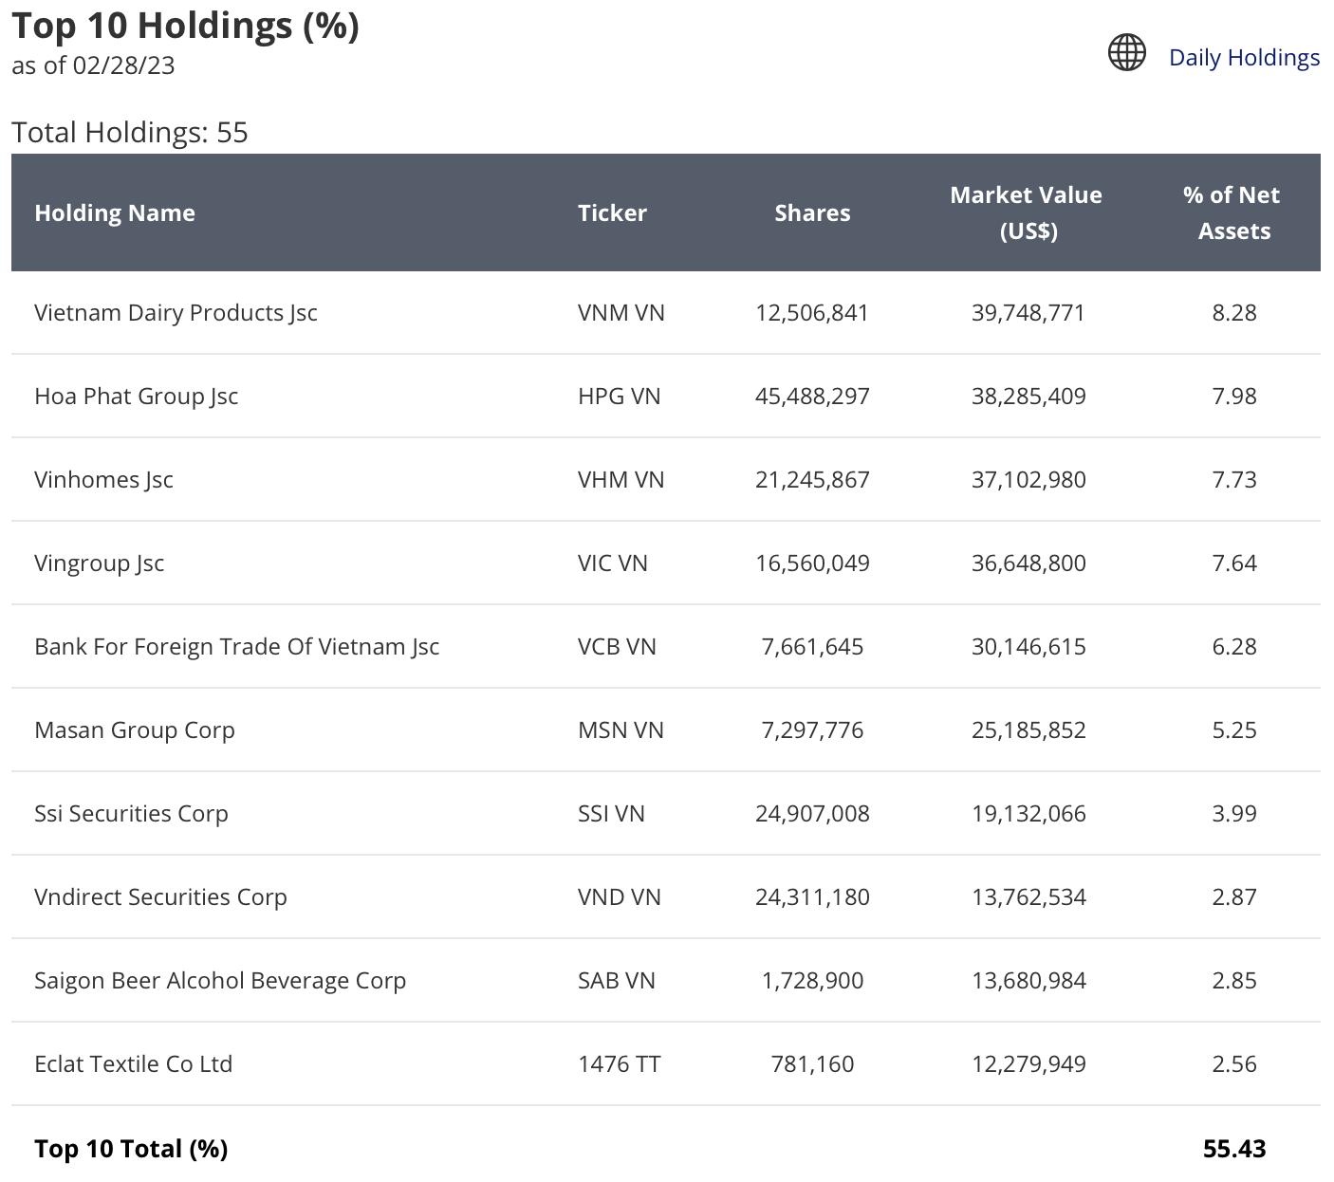Click market value 13,762,534
The height and width of the screenshot is (1182, 1334).
tap(1028, 896)
